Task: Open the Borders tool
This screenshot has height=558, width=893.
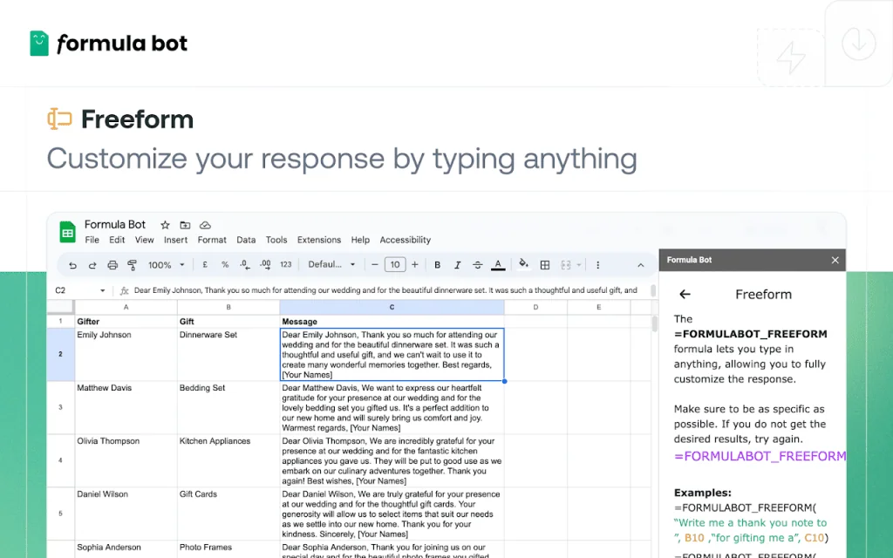Action: (545, 265)
